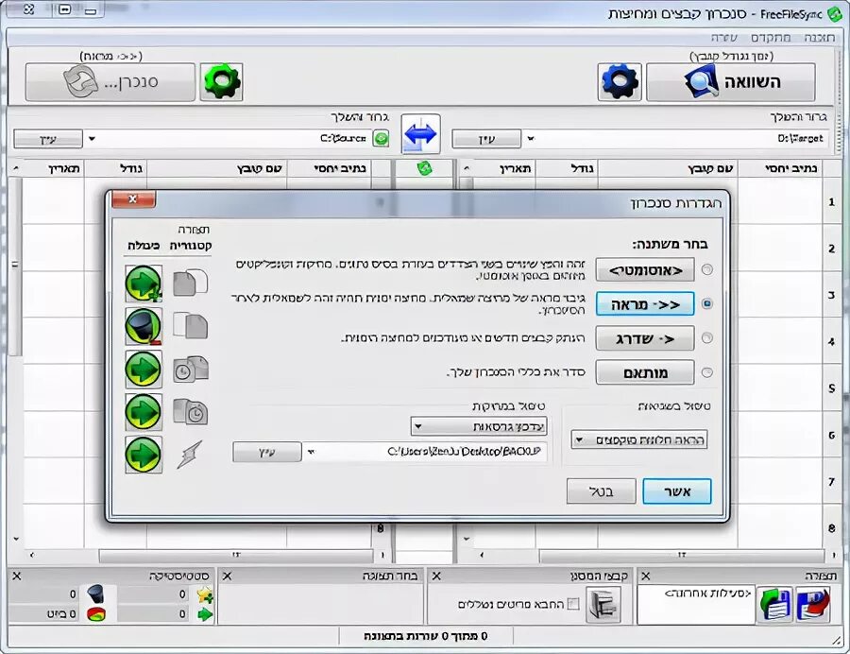Click the lightning conflict category icon
This screenshot has height=654, width=850.
[x=190, y=455]
